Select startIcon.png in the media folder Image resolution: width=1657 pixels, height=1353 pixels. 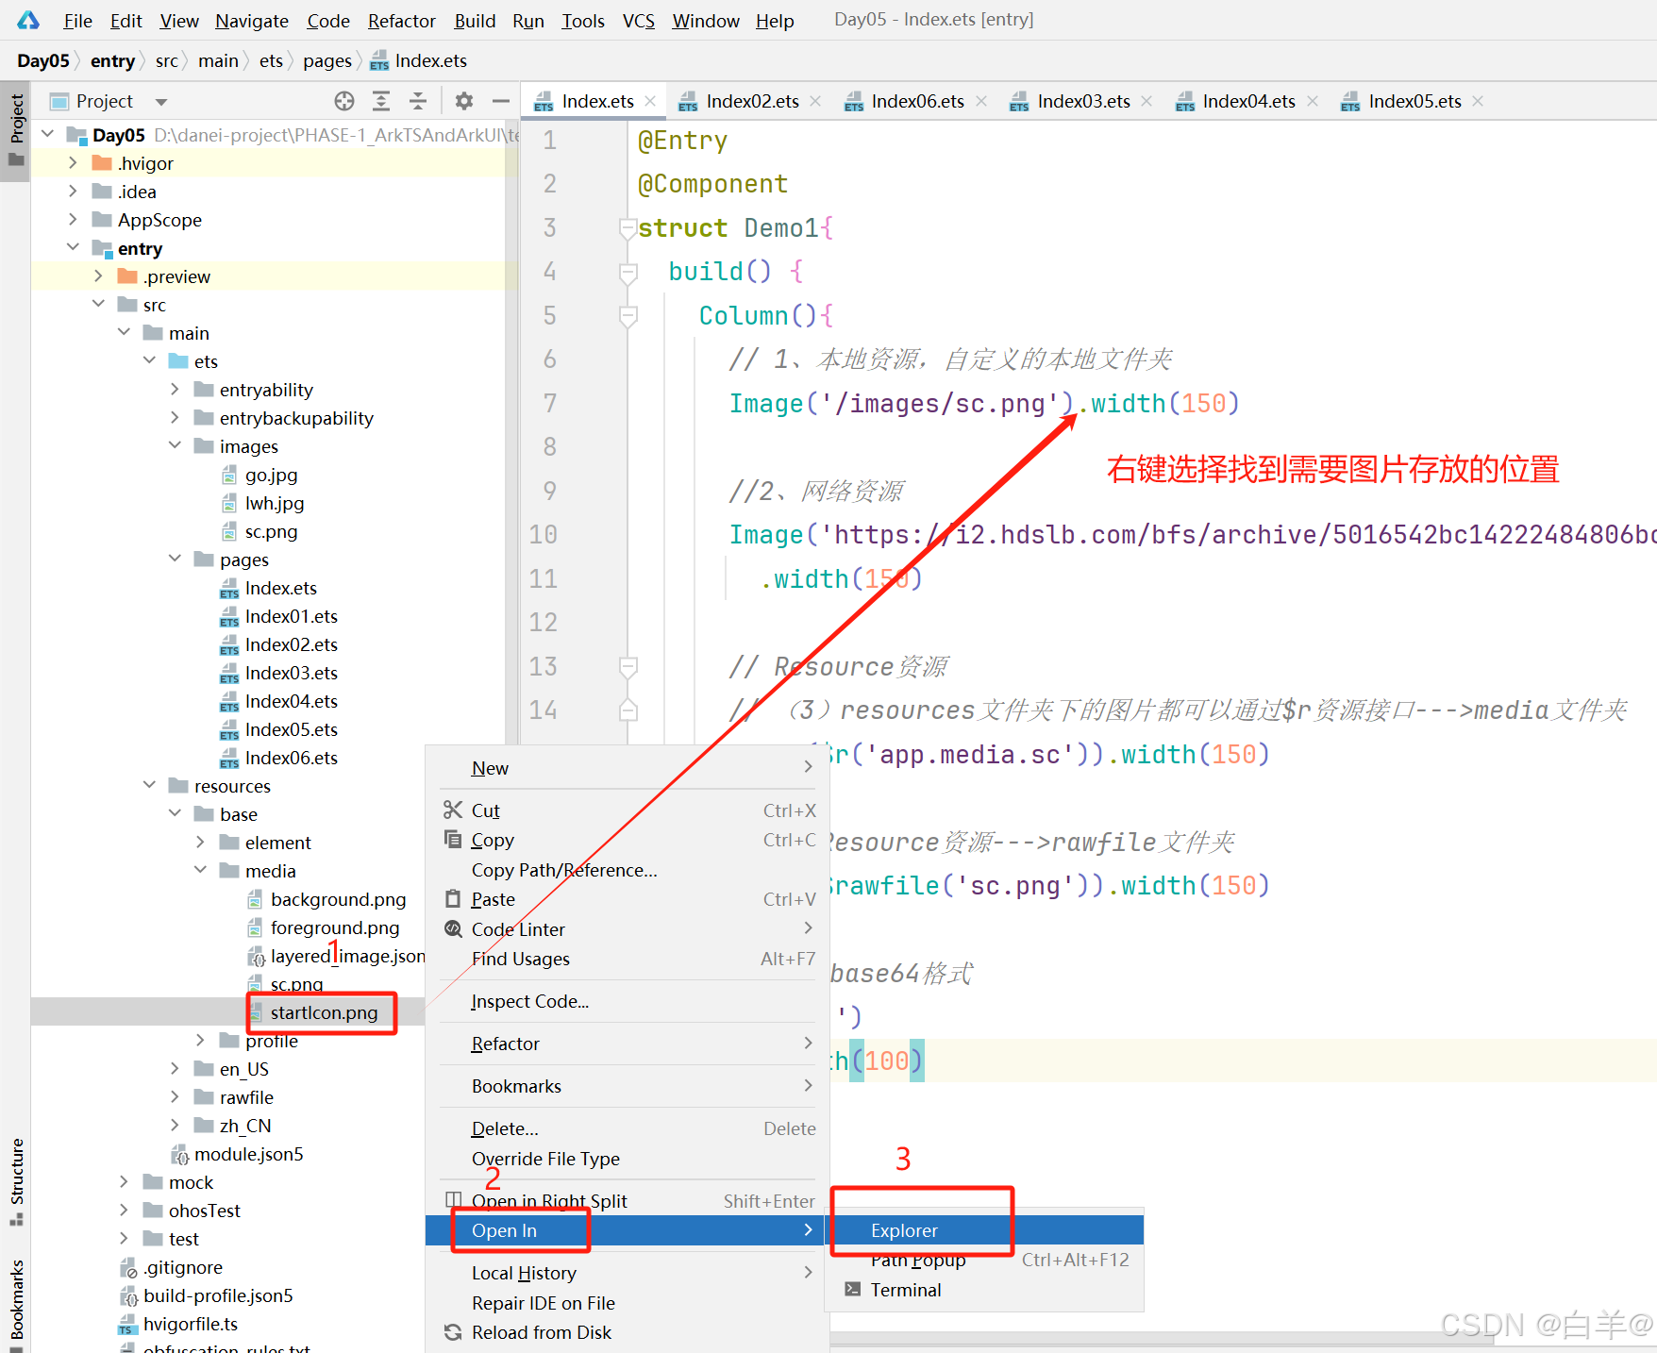[x=324, y=1012]
